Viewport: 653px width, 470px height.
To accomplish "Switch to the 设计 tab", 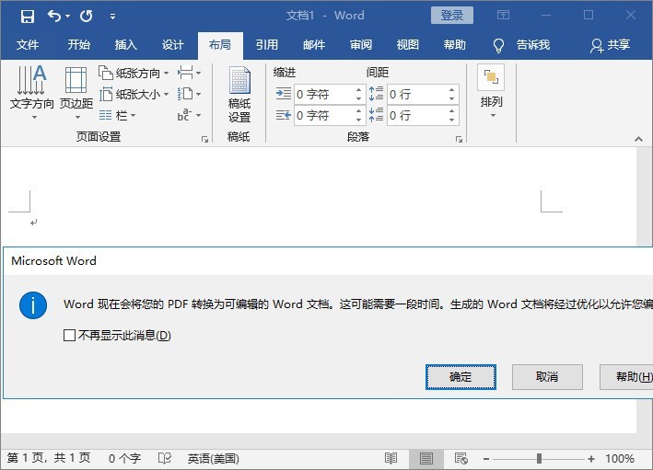I will [173, 44].
